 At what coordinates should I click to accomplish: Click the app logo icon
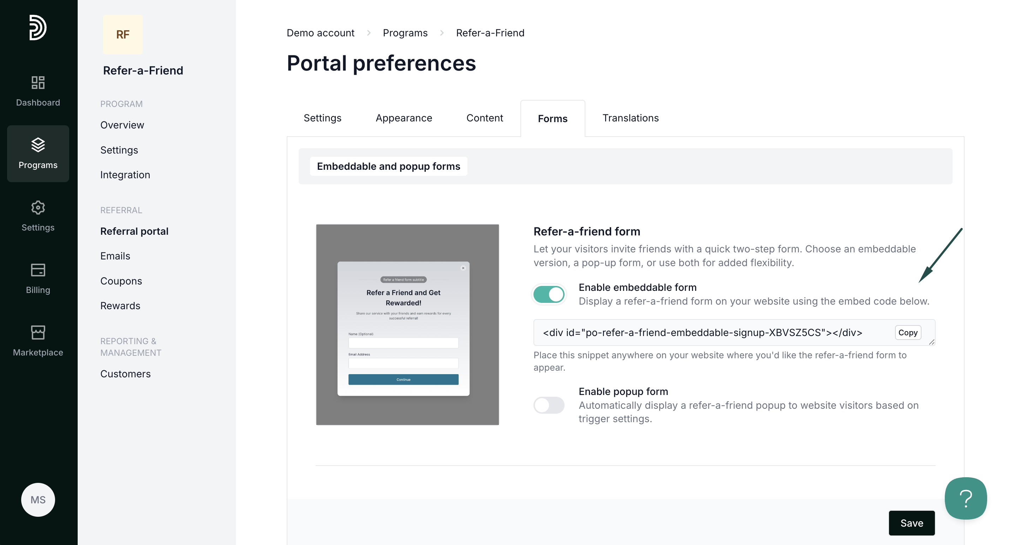pyautogui.click(x=38, y=28)
